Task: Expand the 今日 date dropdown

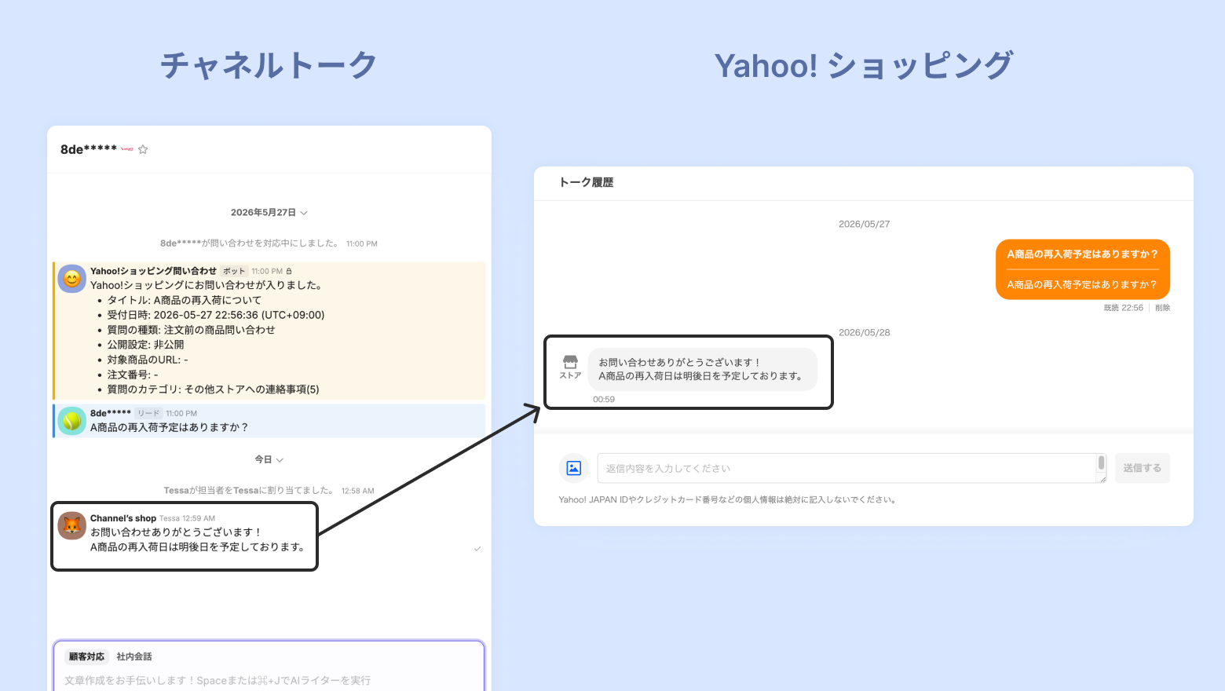Action: (269, 459)
